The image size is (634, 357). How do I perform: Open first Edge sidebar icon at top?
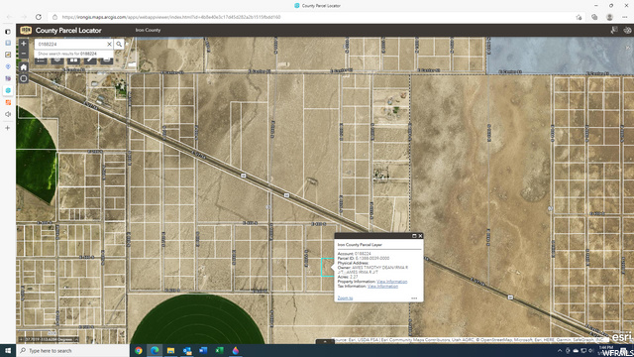click(x=8, y=31)
